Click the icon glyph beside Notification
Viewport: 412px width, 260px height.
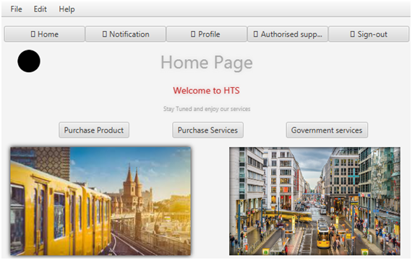pos(105,34)
